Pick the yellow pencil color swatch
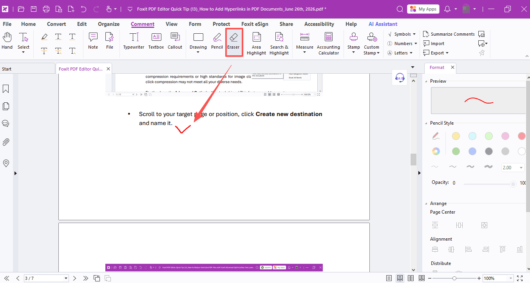The width and height of the screenshot is (530, 283). coord(456,136)
